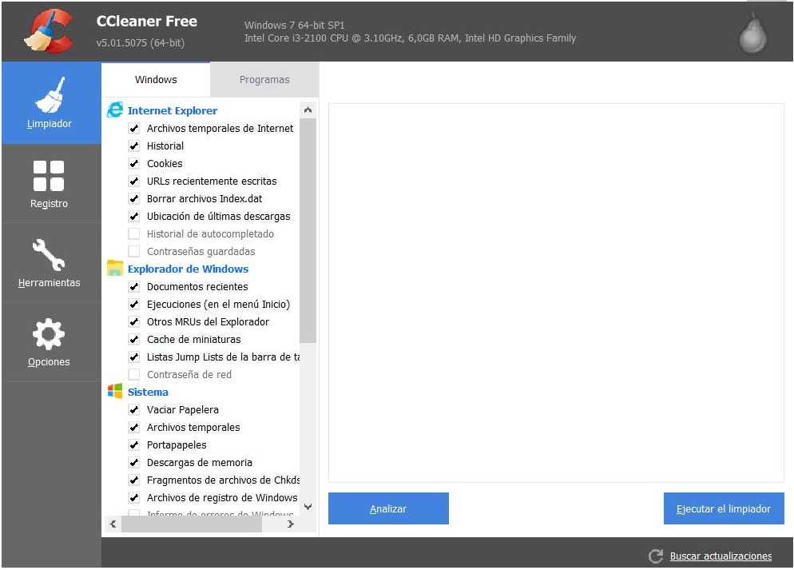This screenshot has height=570, width=794.
Task: Click the Internet Explorer category icon
Action: 115,110
